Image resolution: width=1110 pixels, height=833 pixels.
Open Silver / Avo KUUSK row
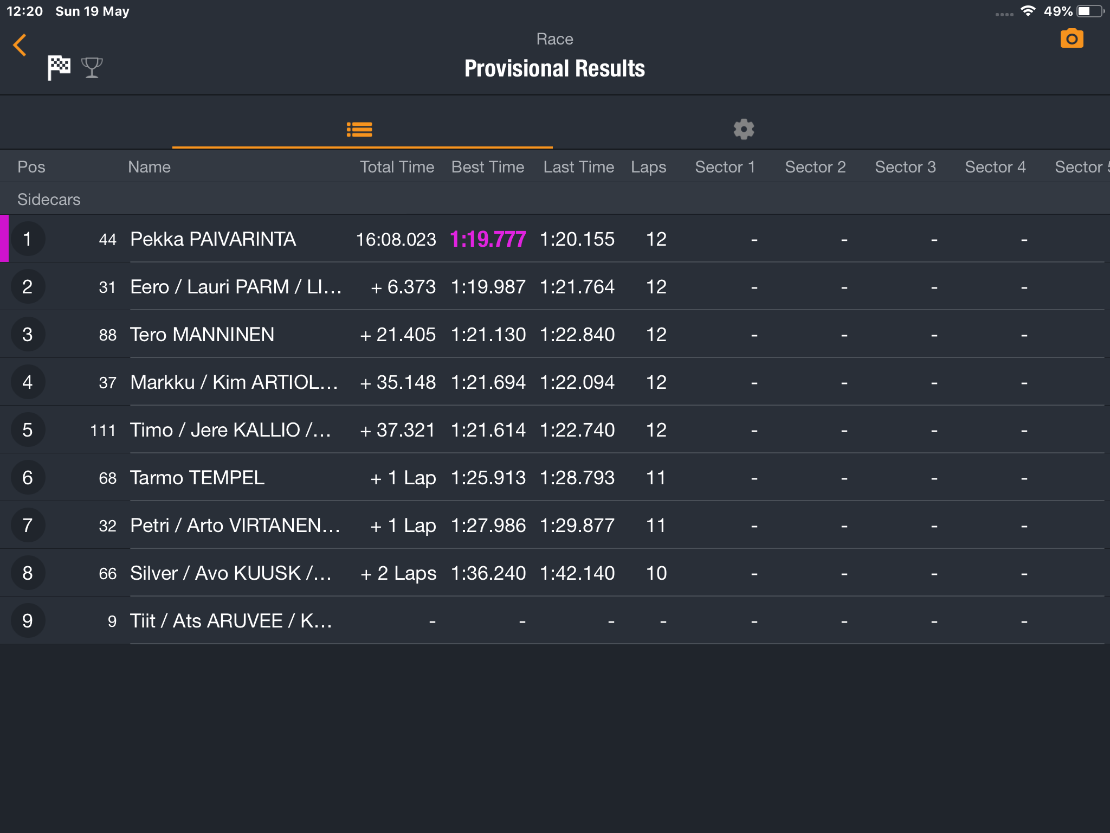(x=555, y=573)
